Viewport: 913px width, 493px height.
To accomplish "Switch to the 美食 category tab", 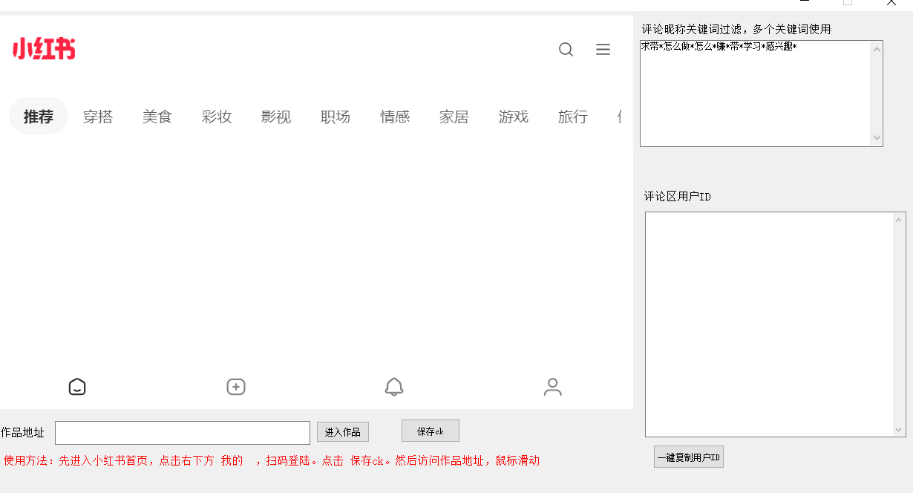I will [x=157, y=117].
